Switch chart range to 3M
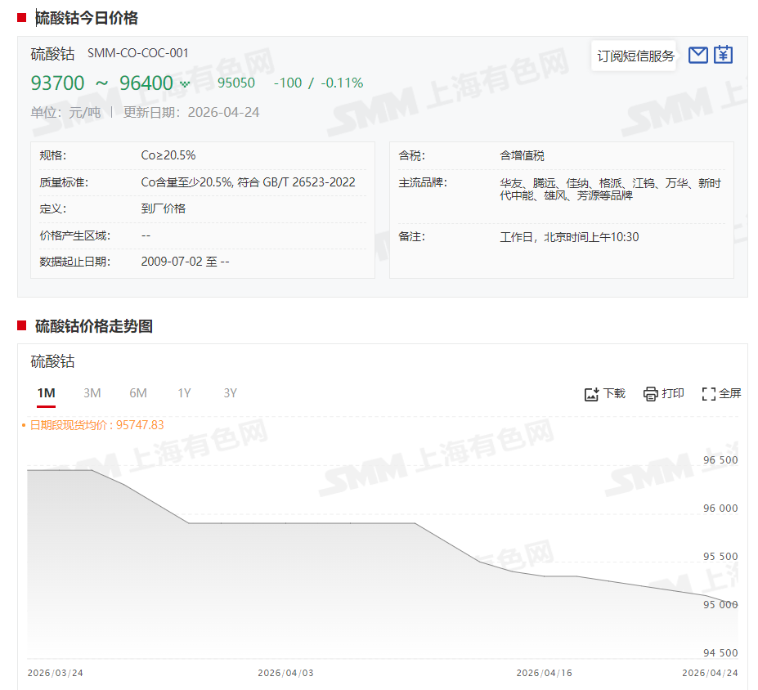This screenshot has height=690, width=758. pyautogui.click(x=92, y=393)
